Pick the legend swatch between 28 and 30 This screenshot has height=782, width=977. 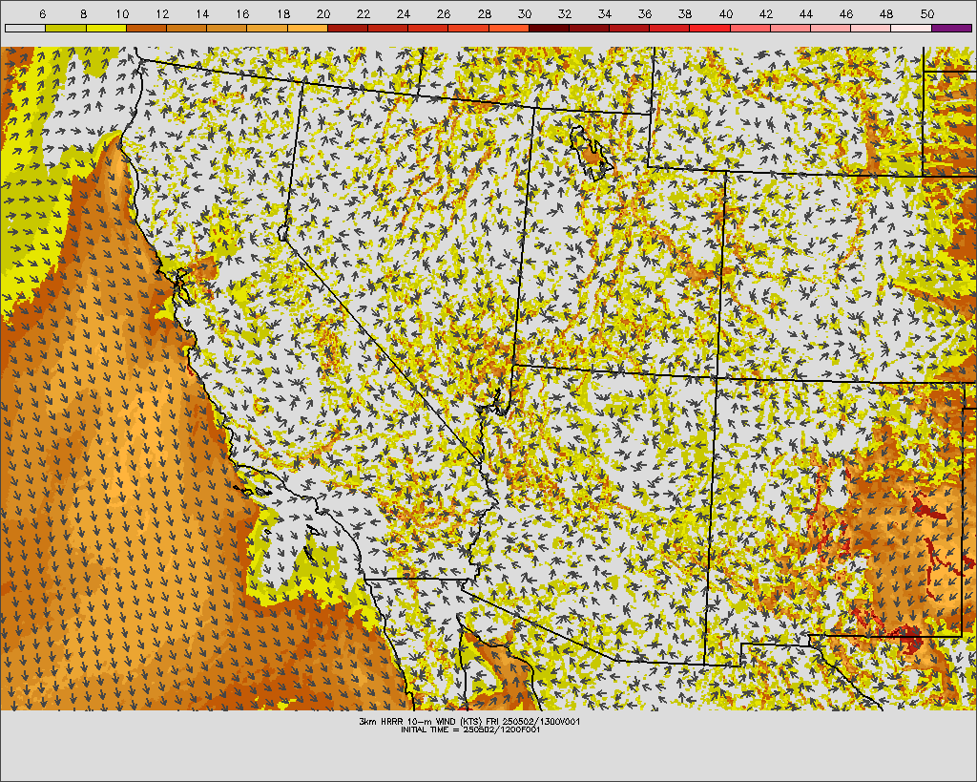coord(509,28)
